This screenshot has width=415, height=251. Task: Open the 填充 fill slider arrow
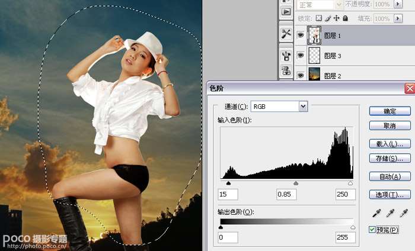(x=398, y=18)
